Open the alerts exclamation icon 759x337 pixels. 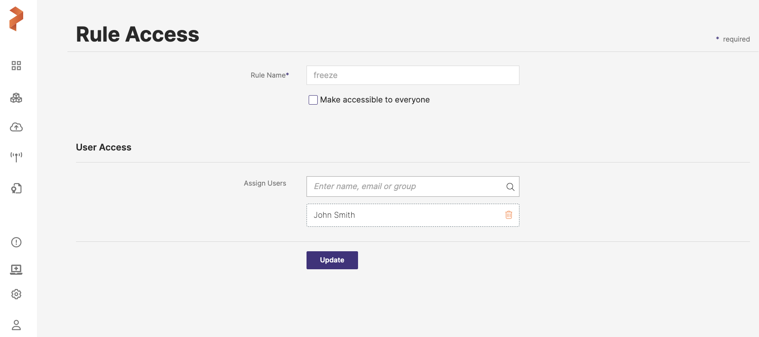coord(16,242)
